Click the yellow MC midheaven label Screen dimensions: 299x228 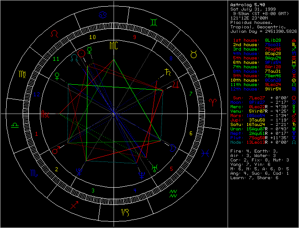(x=114, y=45)
